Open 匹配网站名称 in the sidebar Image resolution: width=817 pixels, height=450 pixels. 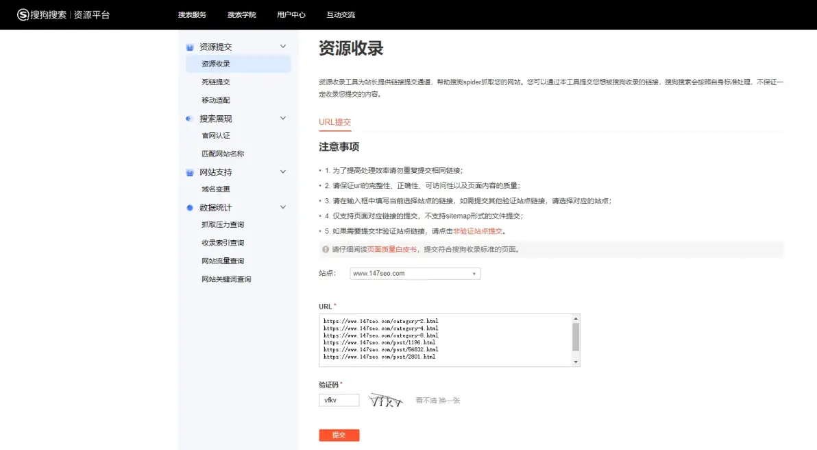tap(223, 154)
